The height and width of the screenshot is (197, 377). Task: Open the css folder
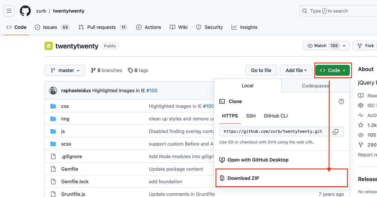[65, 106]
